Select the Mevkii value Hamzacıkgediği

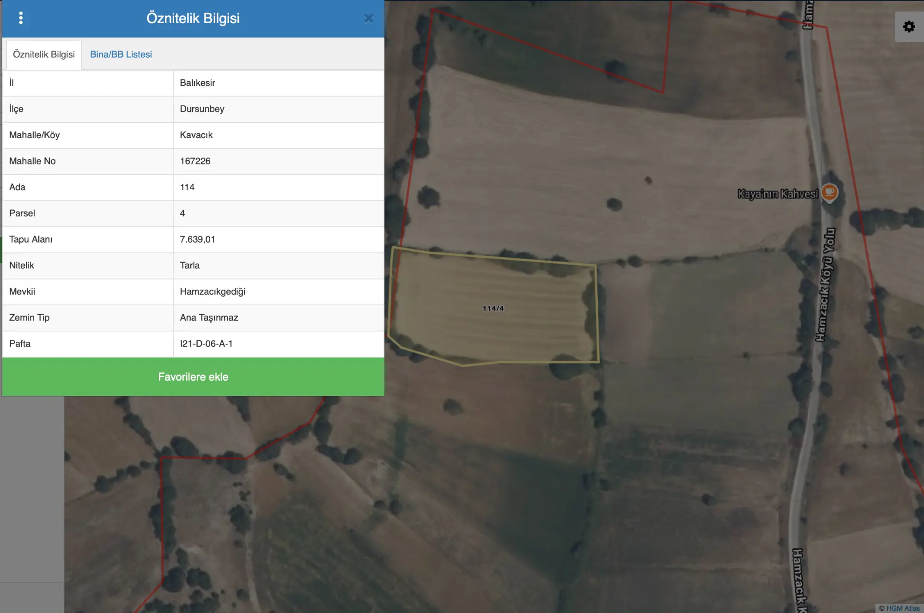point(213,291)
